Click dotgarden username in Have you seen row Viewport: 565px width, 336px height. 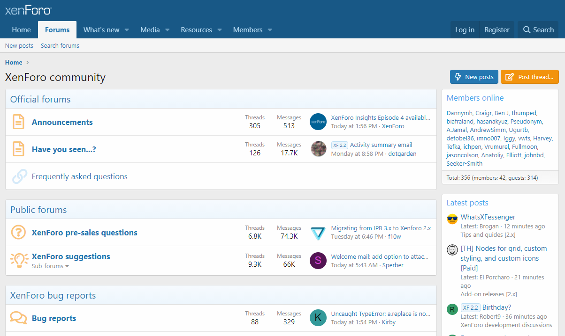click(x=402, y=153)
